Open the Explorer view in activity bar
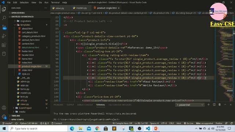 pyautogui.click(x=4, y=9)
